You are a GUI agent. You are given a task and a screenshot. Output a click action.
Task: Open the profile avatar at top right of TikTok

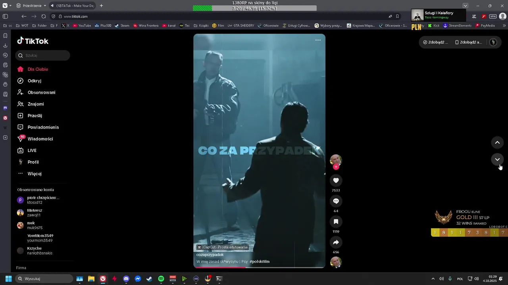point(493,42)
